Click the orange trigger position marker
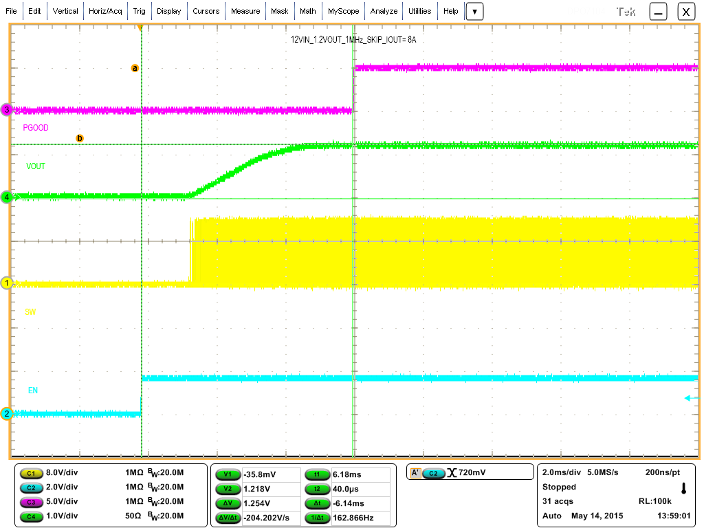Image resolution: width=704 pixels, height=528 pixels. point(142,29)
